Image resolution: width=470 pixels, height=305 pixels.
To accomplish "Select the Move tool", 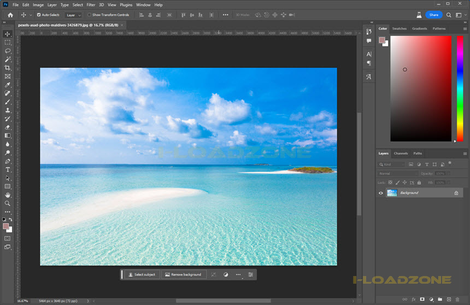I will pyautogui.click(x=8, y=34).
